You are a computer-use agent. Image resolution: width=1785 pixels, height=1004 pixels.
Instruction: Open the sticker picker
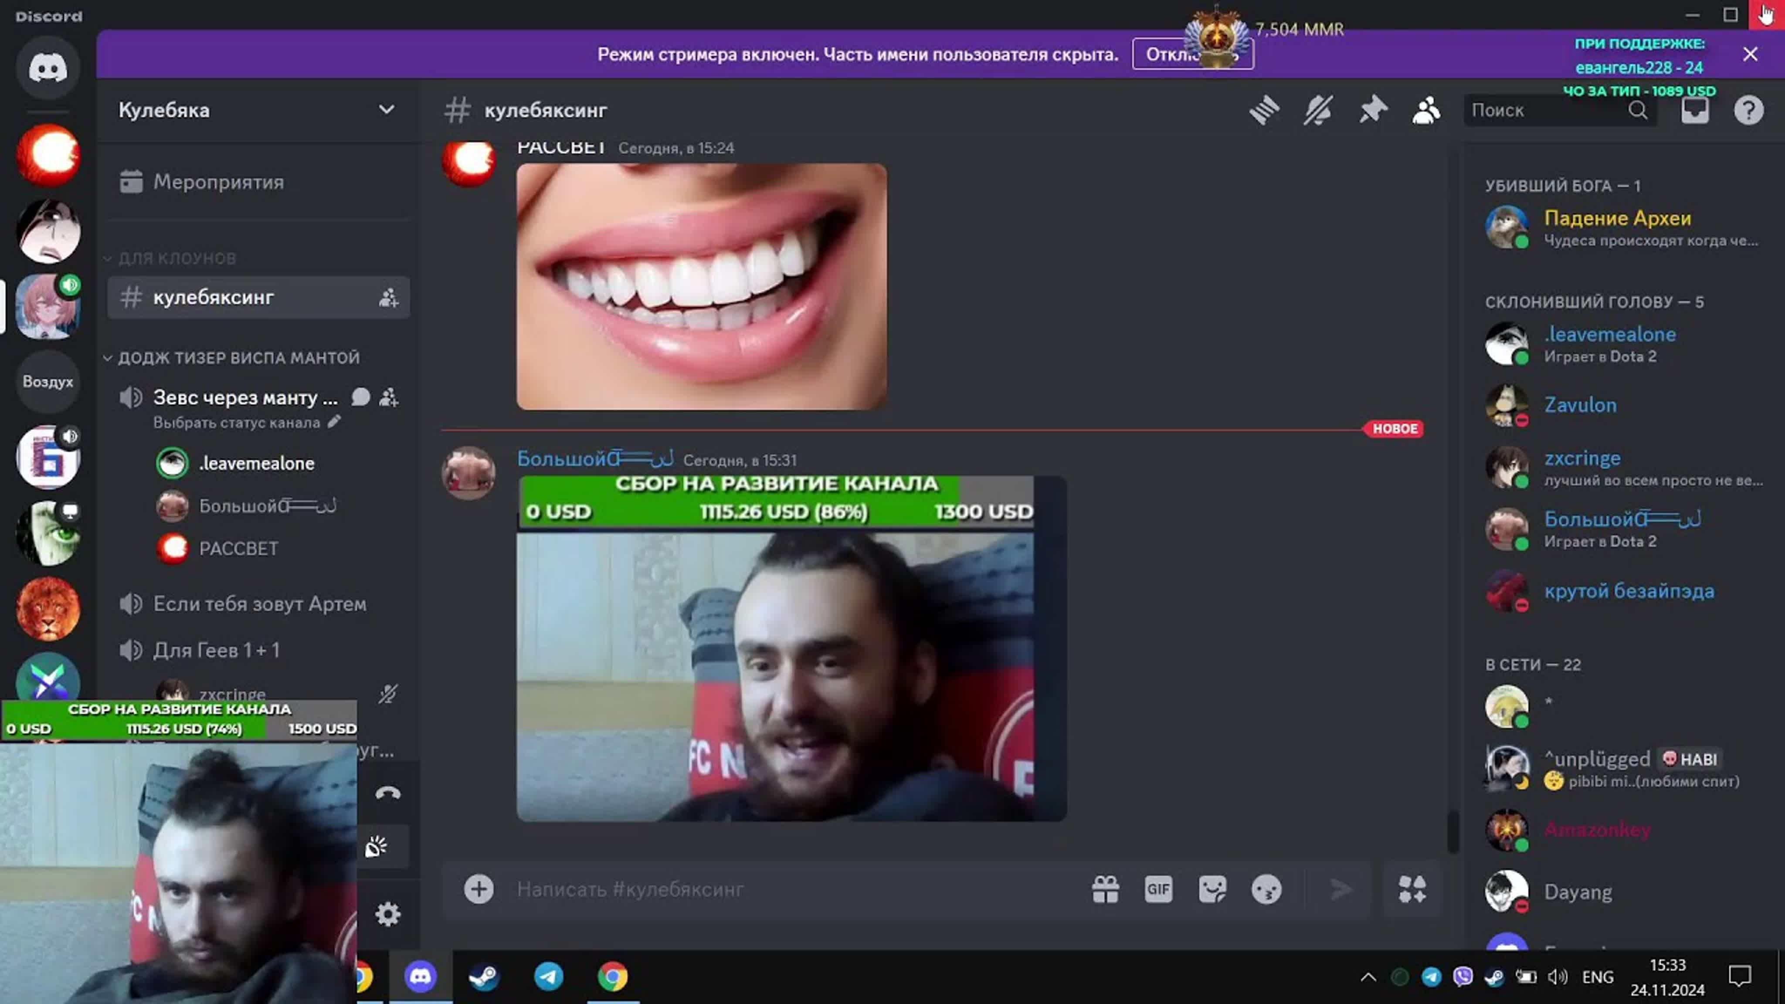click(x=1213, y=889)
